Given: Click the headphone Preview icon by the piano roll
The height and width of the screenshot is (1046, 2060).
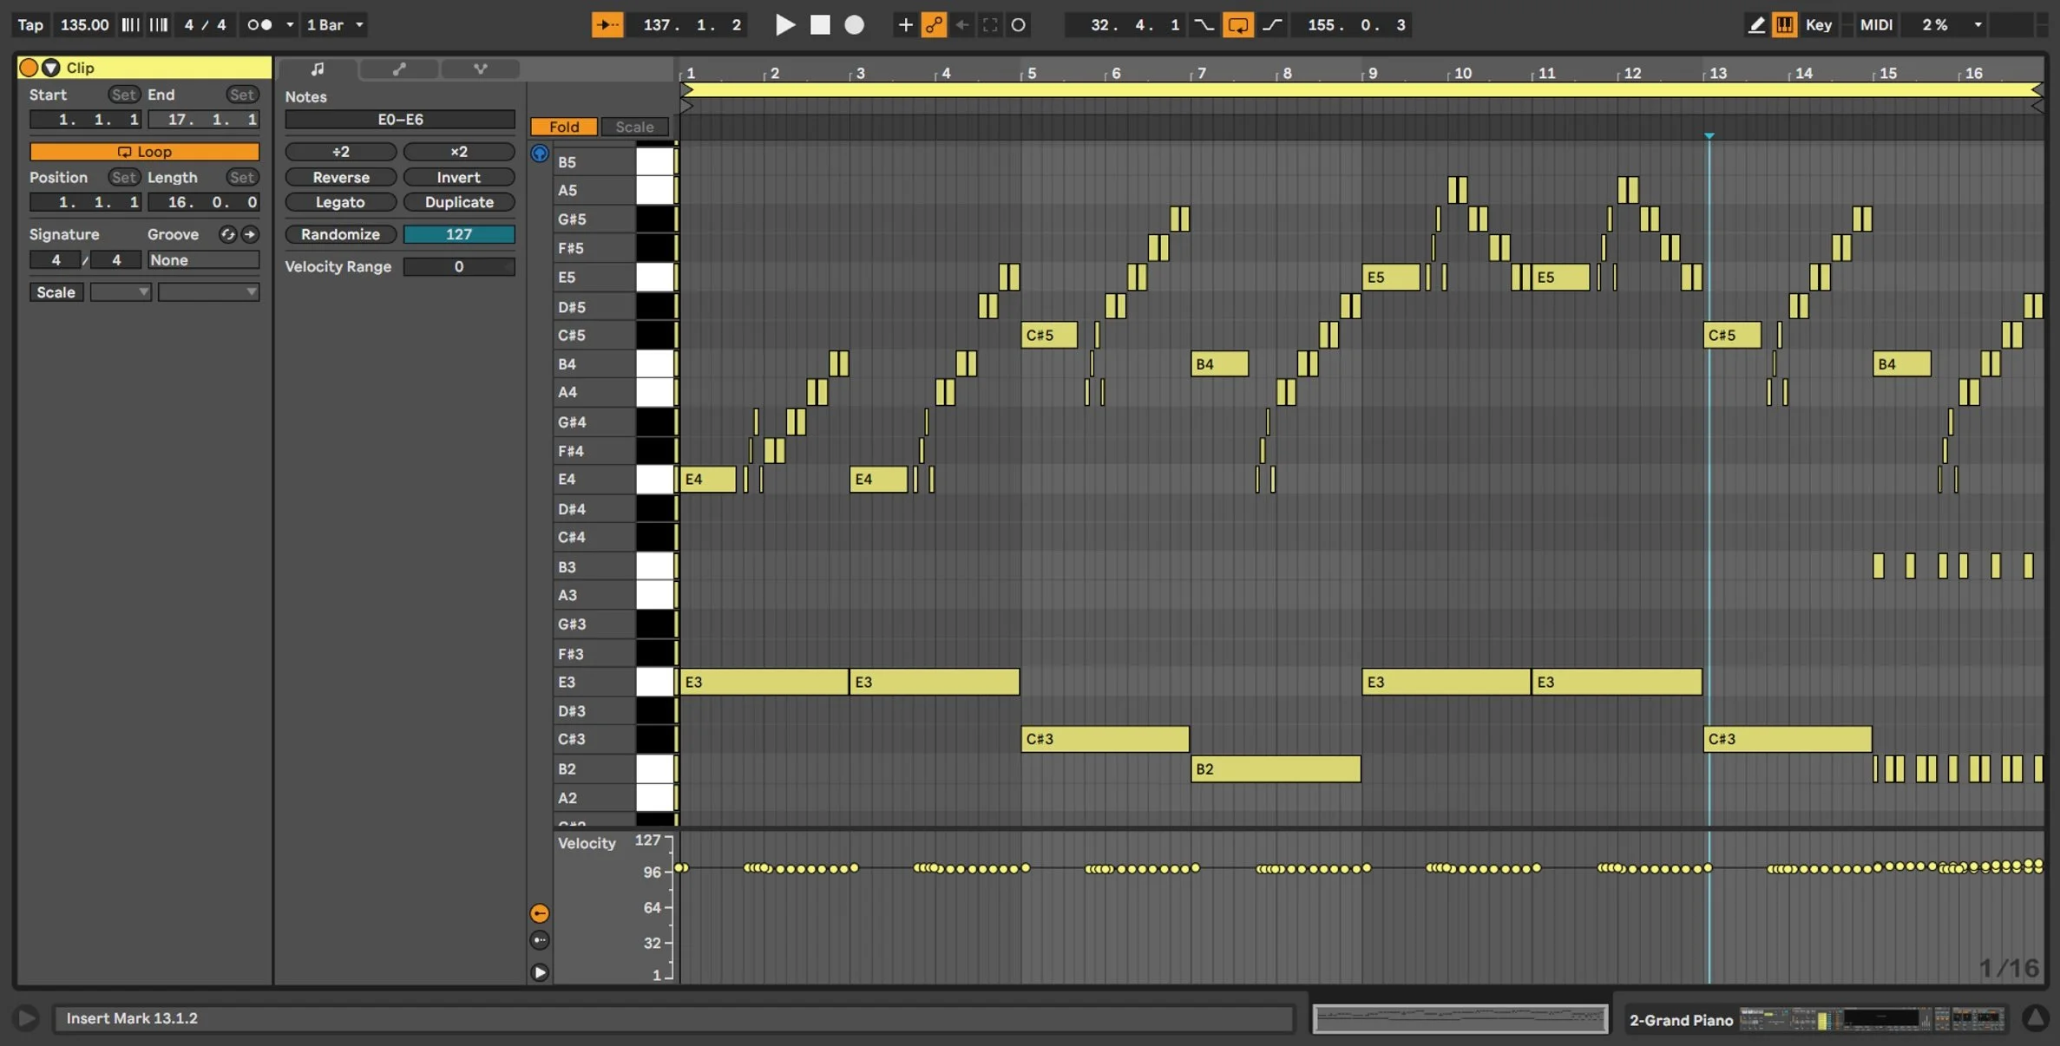Looking at the screenshot, I should tap(540, 154).
